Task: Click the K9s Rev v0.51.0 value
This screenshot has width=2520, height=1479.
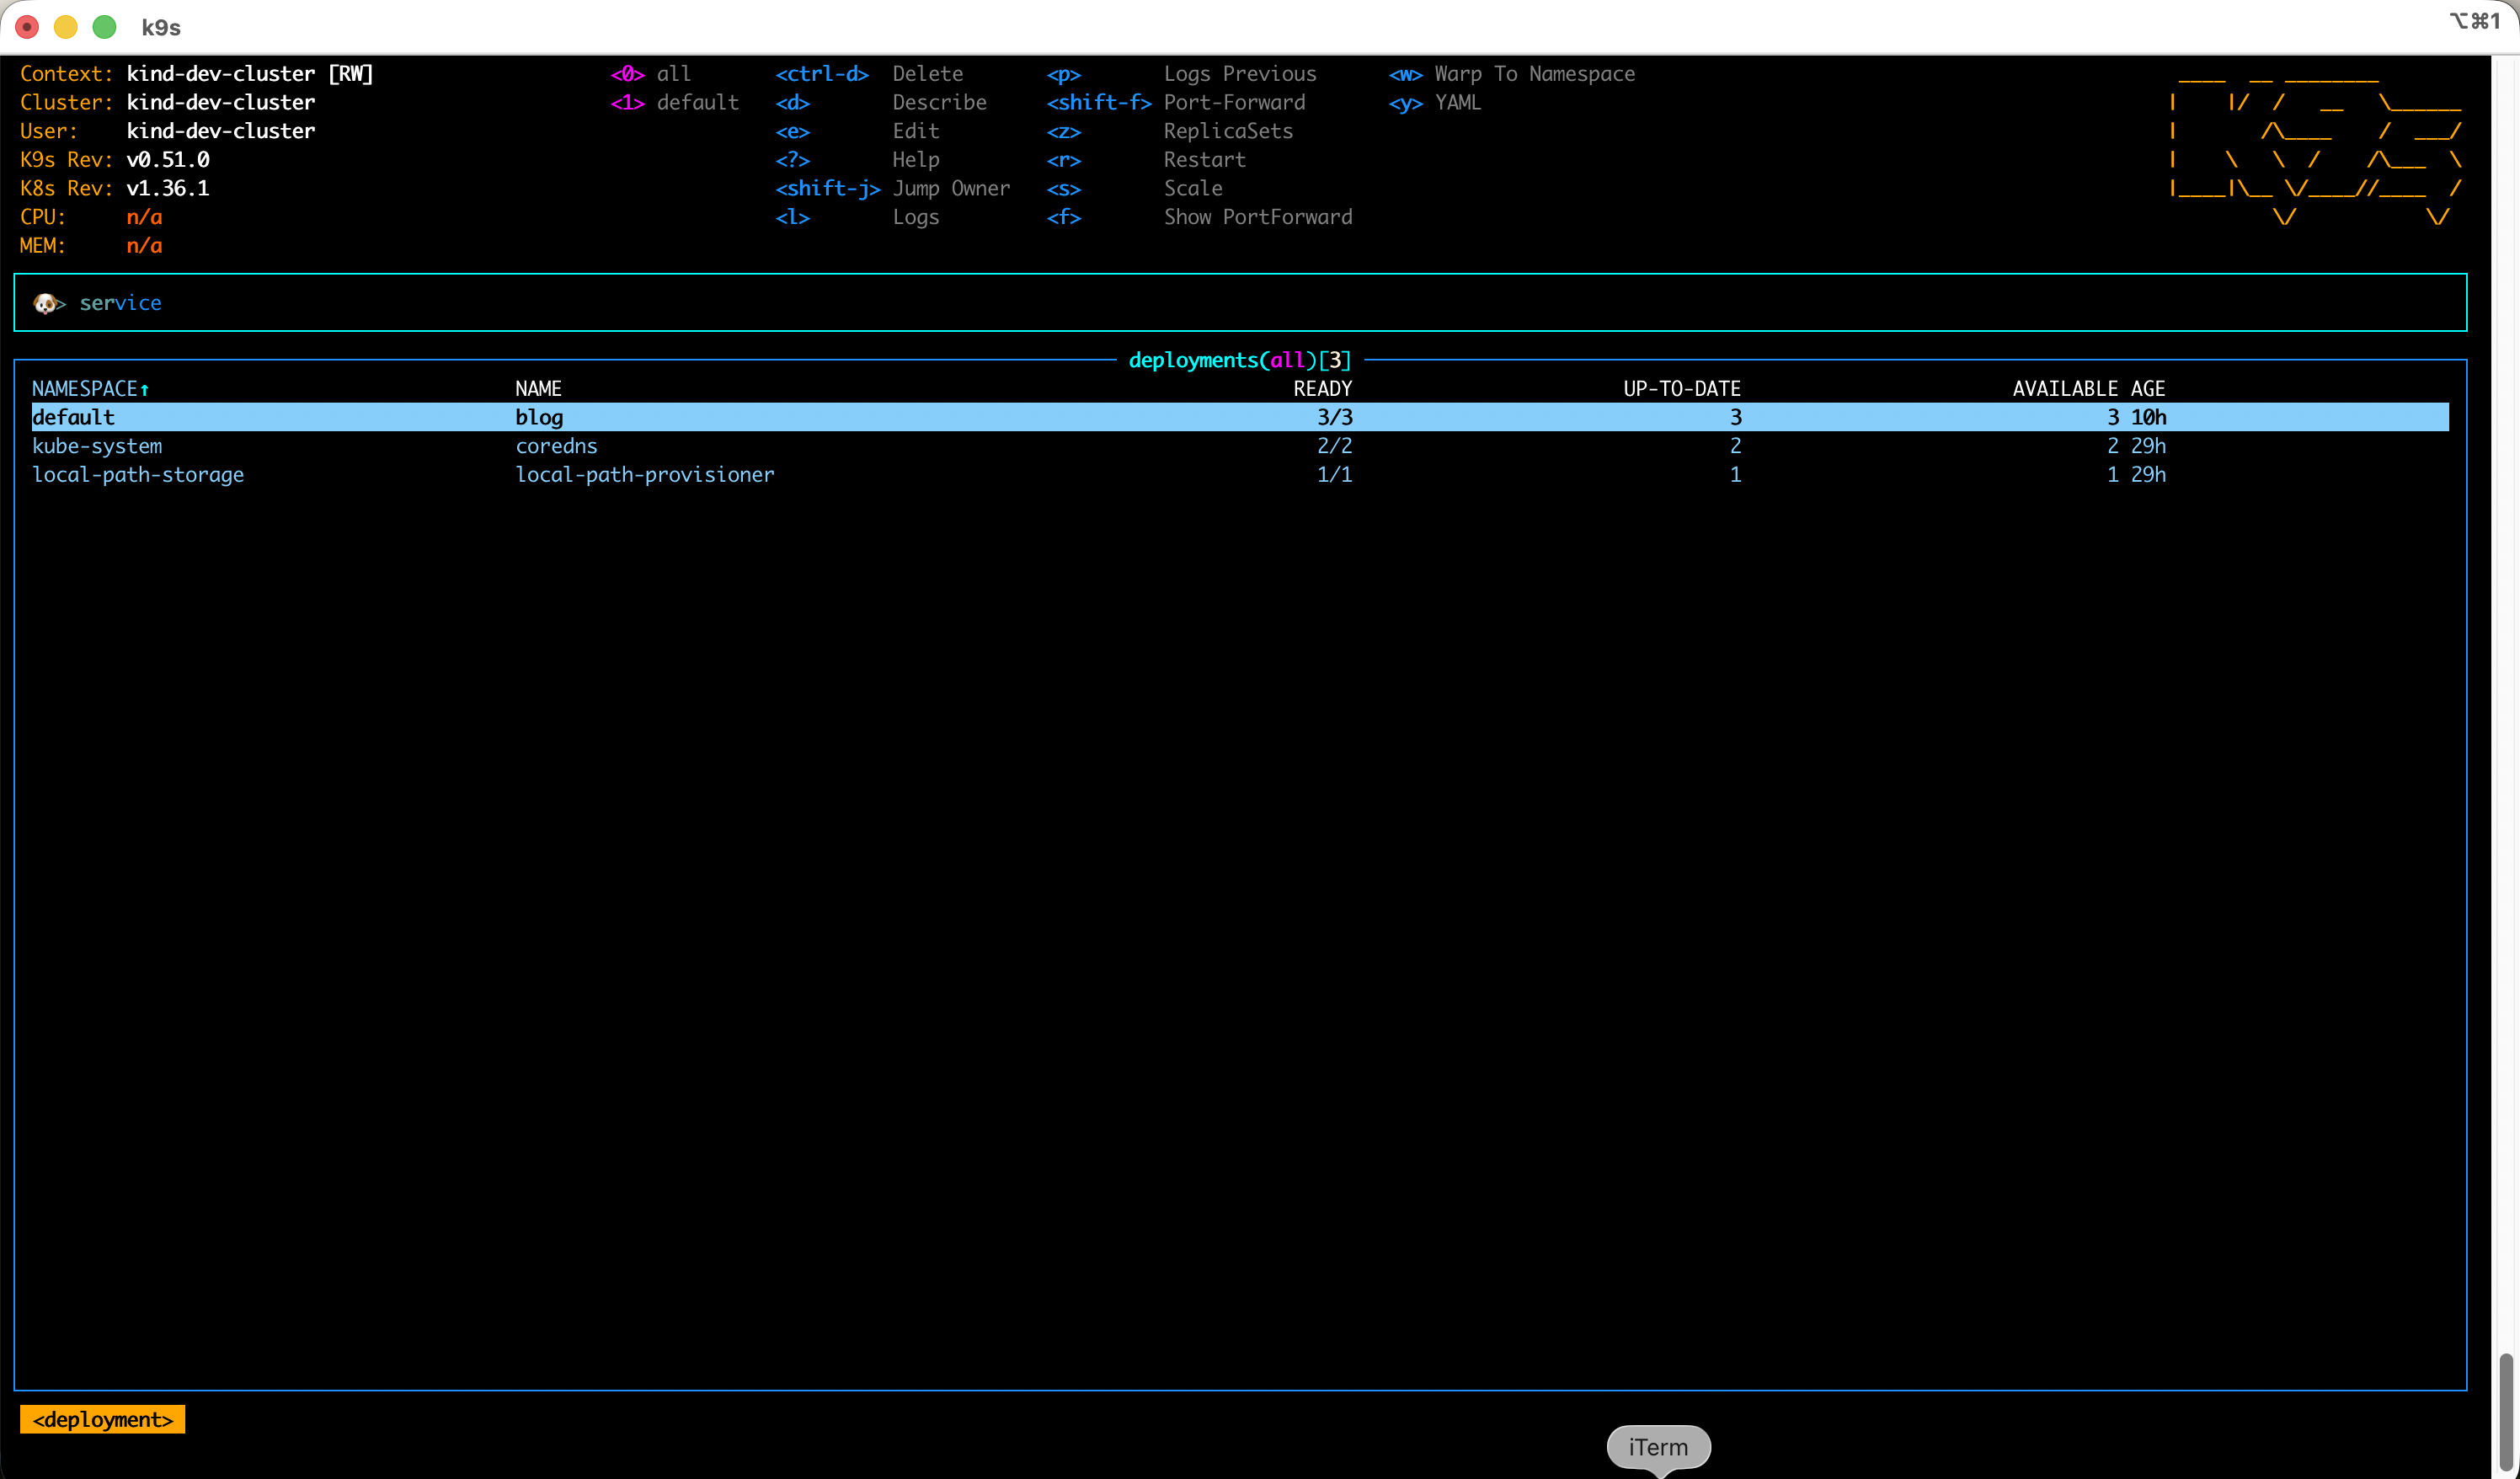Action: [168, 160]
